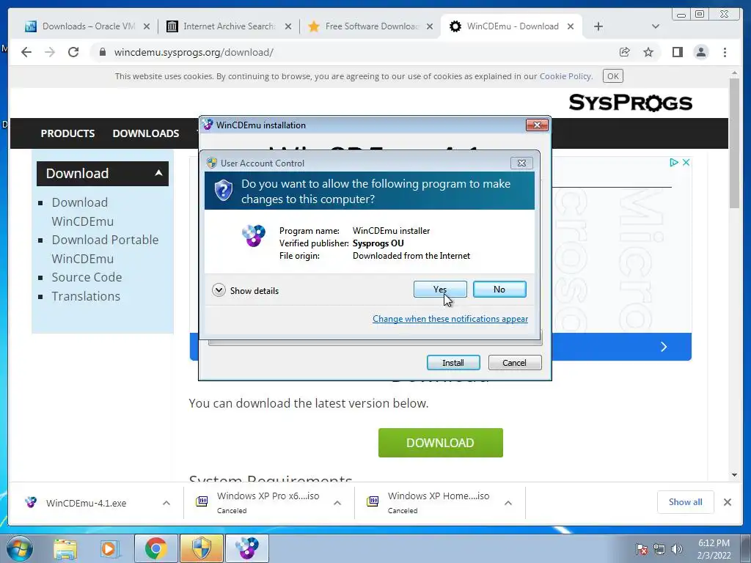Close the downloads bar
The width and height of the screenshot is (751, 563).
[727, 502]
